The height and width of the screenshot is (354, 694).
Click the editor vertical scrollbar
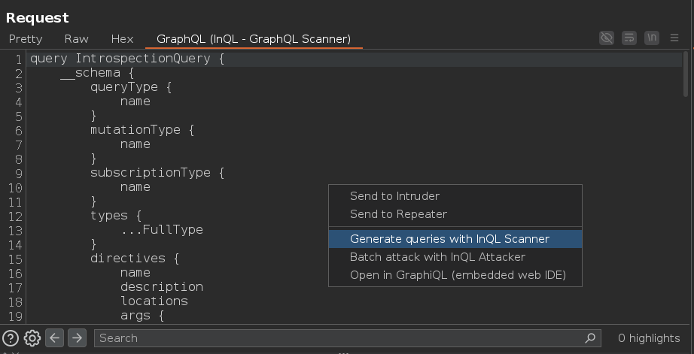click(x=686, y=74)
